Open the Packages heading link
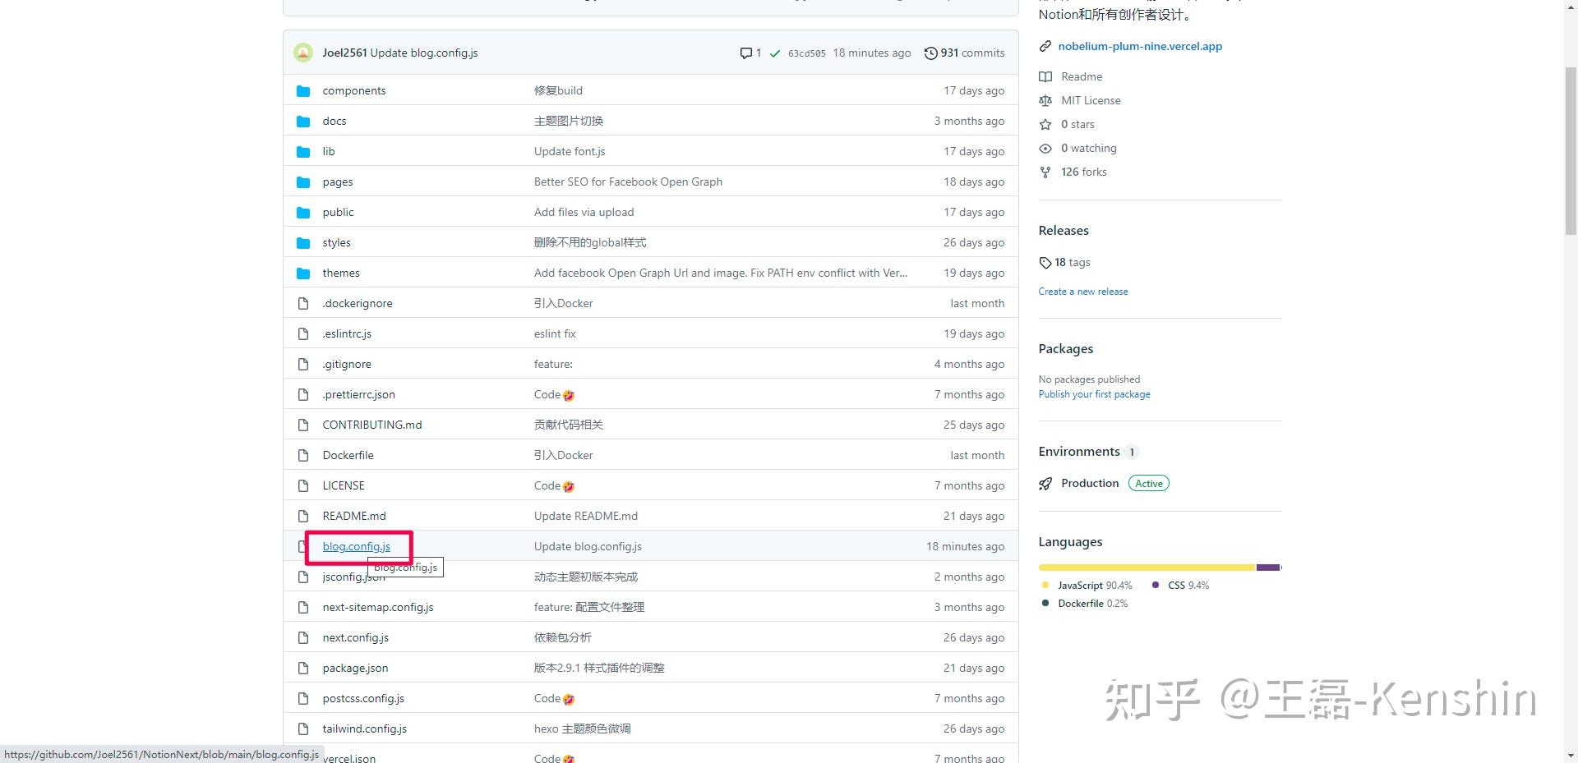The image size is (1578, 763). pos(1065,349)
